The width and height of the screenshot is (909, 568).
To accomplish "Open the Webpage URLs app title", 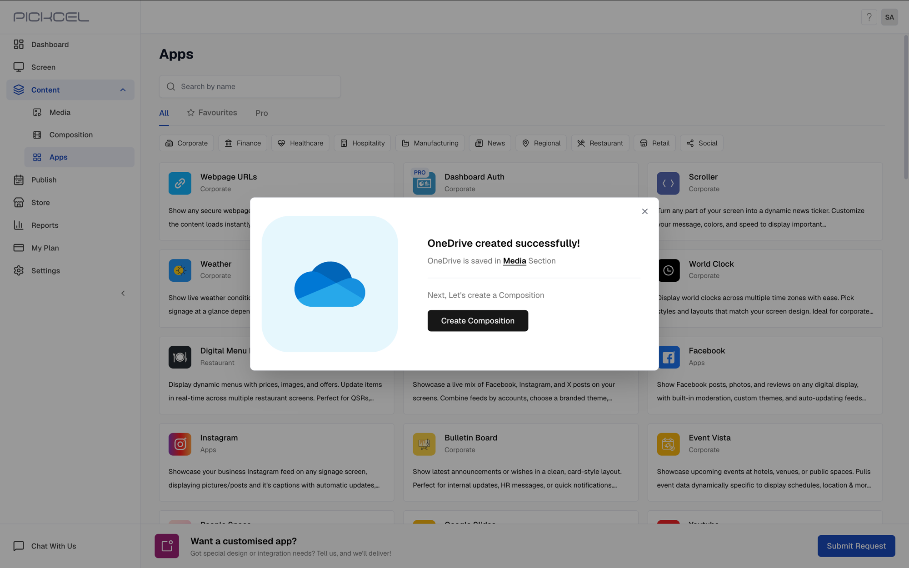I will (x=229, y=177).
